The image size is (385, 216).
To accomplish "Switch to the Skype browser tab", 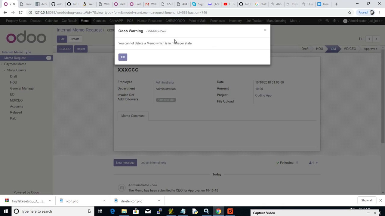I will click(199, 4).
